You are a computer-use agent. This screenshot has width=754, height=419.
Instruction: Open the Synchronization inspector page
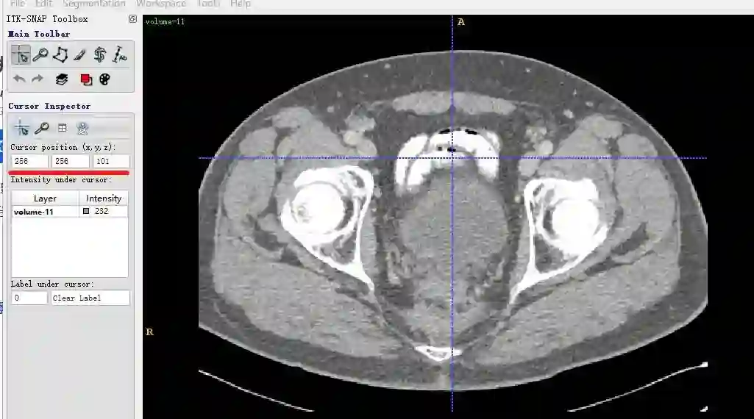point(82,129)
